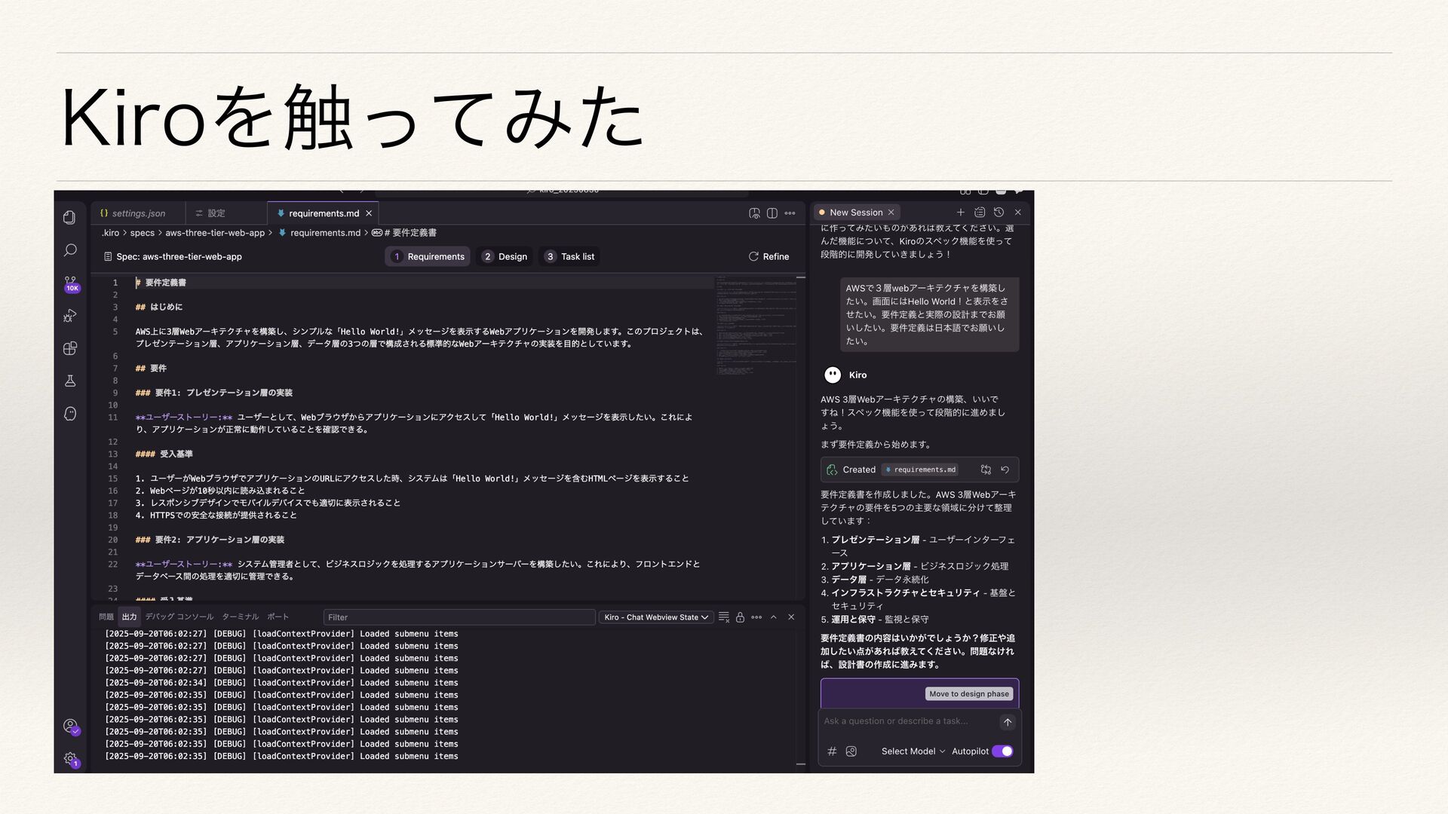Image resolution: width=1448 pixels, height=814 pixels.
Task: Open the Extensions icon in activity bar
Action: pos(70,348)
